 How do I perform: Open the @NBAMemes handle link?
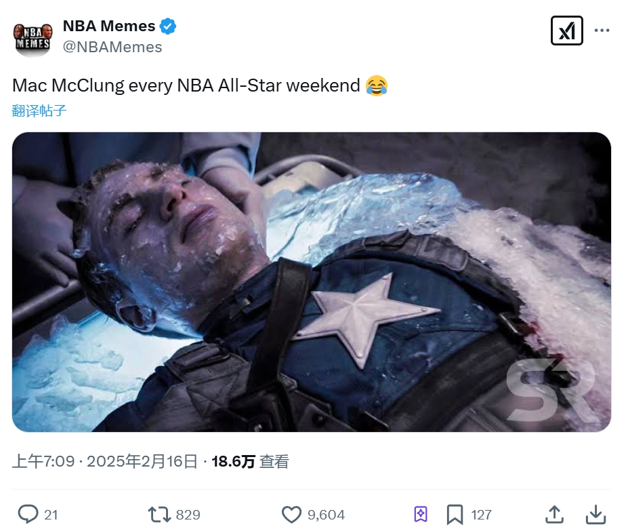tap(112, 47)
